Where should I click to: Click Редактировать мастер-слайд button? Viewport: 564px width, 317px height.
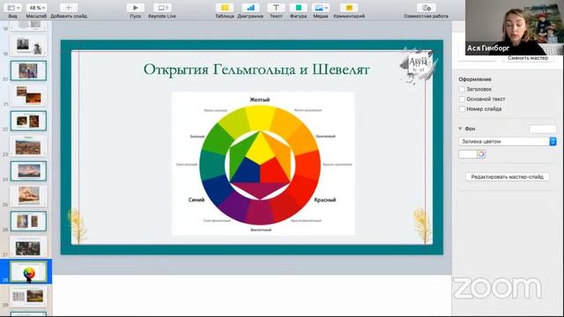point(508,177)
